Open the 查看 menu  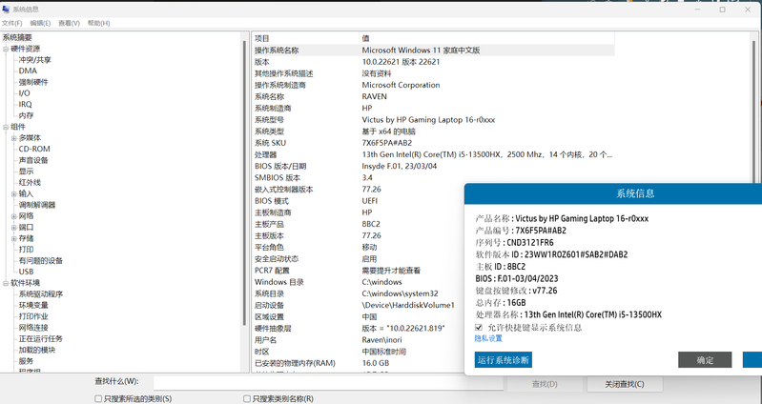click(69, 23)
